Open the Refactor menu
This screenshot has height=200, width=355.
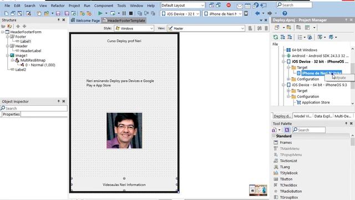click(58, 6)
